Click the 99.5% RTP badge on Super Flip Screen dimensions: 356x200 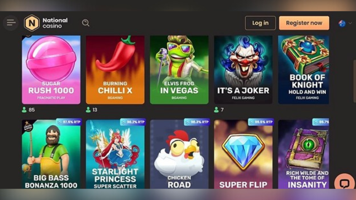pos(261,122)
